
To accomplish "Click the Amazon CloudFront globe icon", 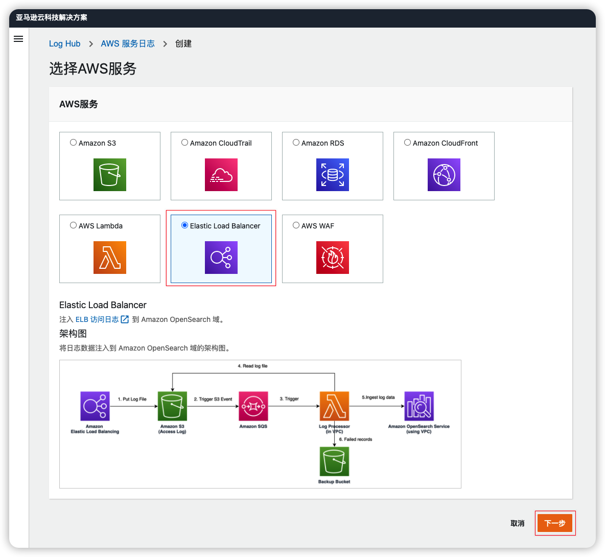I will (444, 175).
